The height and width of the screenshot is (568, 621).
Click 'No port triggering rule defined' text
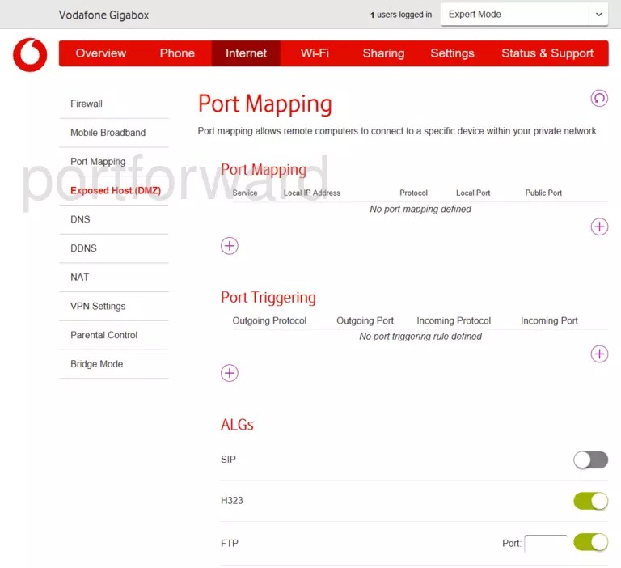420,337
